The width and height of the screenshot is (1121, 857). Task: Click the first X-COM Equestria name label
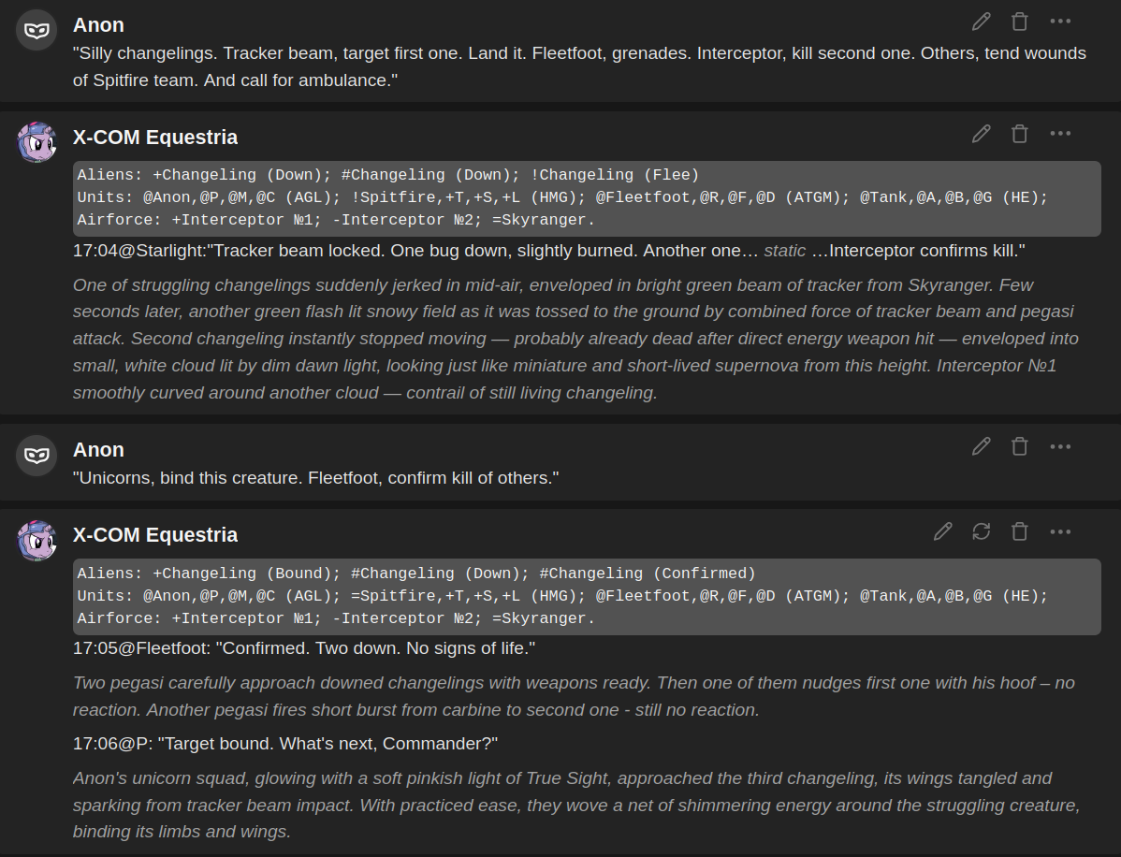point(155,138)
